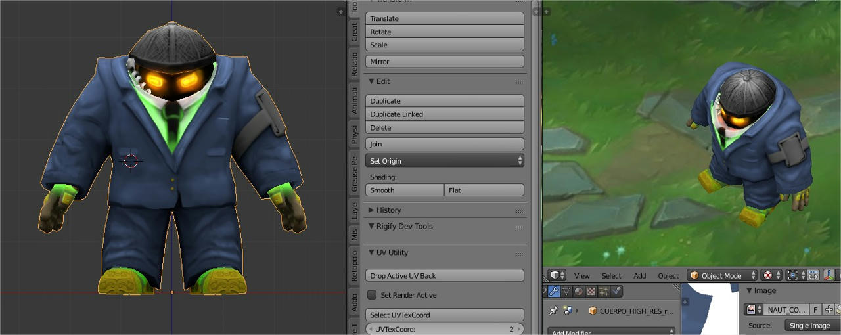Set shading to Flat
This screenshot has width=841, height=335.
485,190
